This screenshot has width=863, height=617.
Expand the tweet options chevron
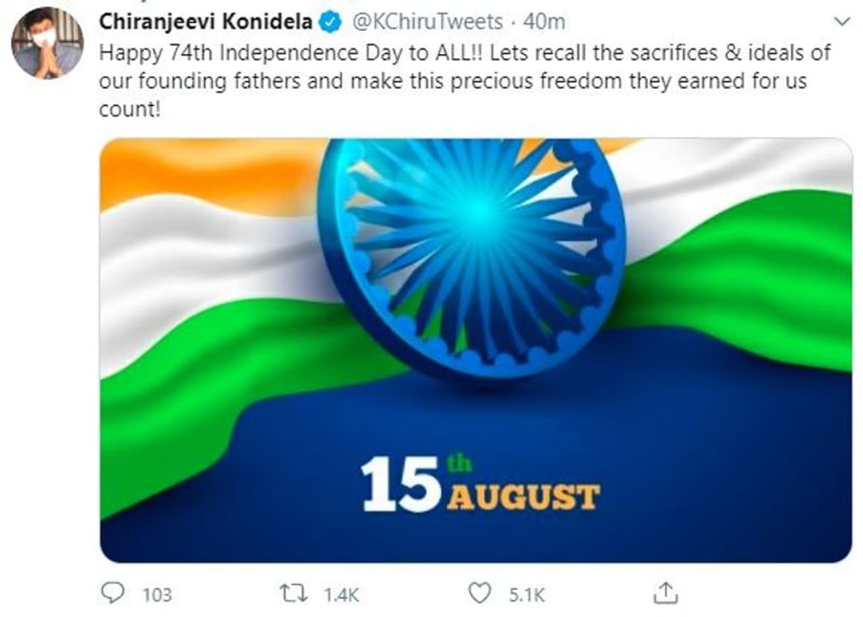click(x=843, y=22)
